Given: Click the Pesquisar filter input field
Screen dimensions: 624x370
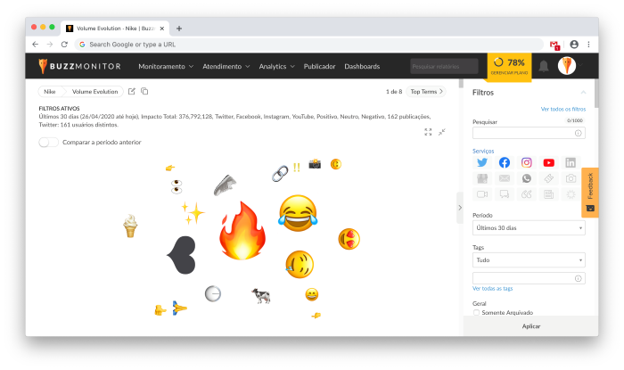Looking at the screenshot, I should (529, 133).
